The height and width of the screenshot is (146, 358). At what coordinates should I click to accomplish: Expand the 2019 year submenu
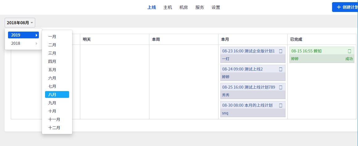click(x=23, y=35)
